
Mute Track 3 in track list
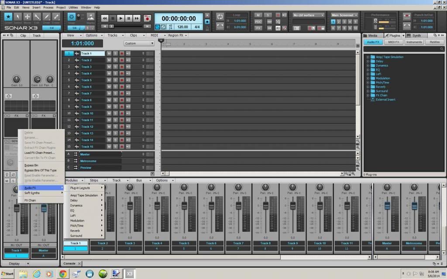pyautogui.click(x=109, y=67)
